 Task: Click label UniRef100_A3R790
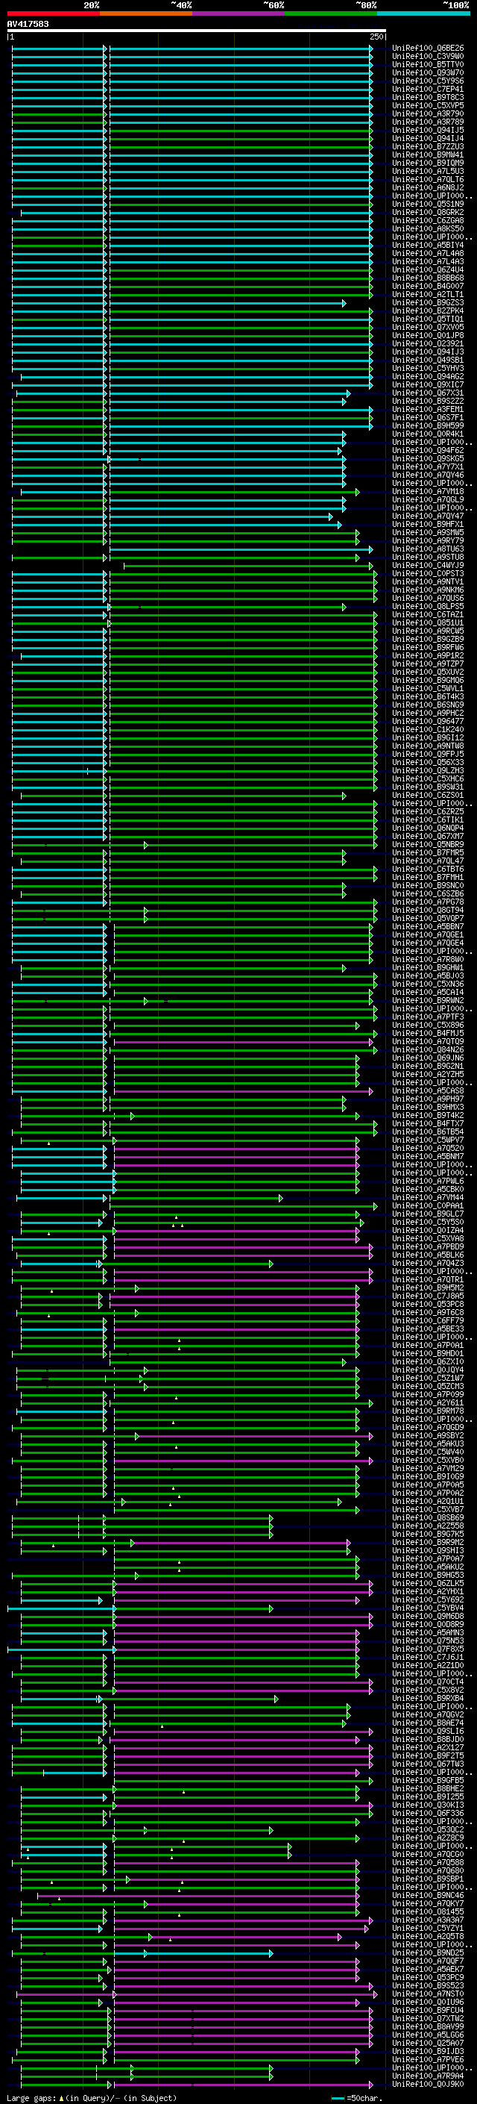pos(428,113)
